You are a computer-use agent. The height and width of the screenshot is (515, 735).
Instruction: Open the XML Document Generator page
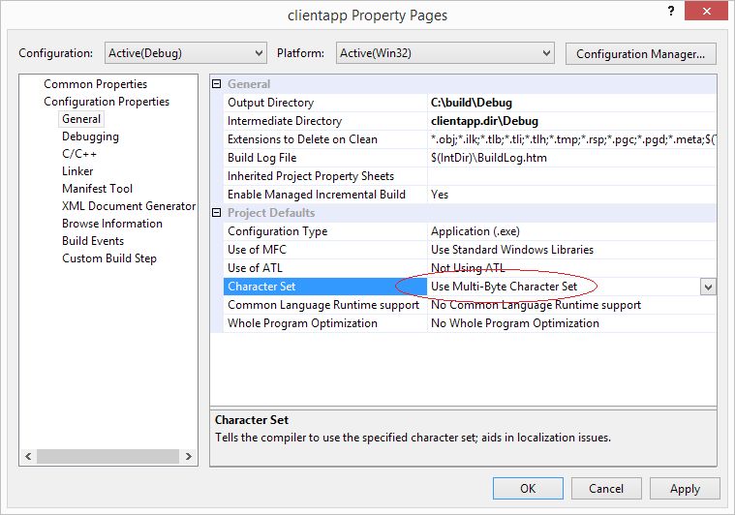129,206
